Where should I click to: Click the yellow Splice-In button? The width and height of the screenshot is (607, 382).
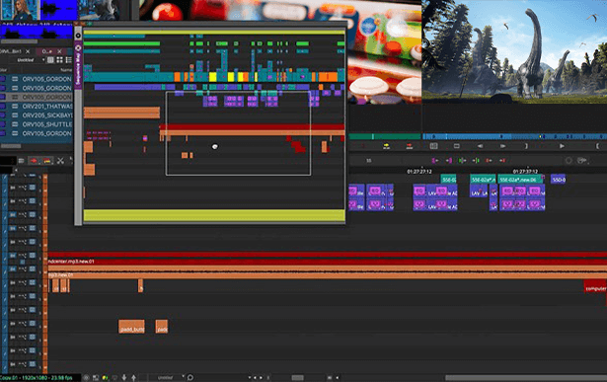pos(386,146)
